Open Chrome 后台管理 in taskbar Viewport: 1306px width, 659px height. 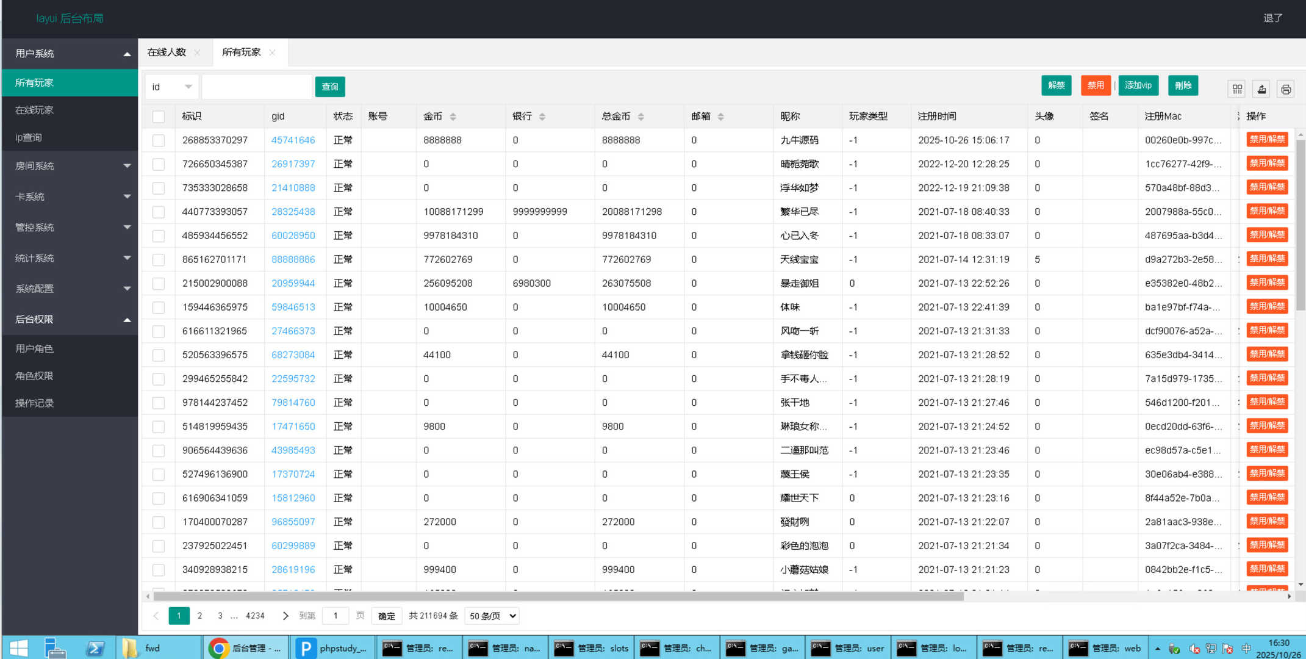245,648
